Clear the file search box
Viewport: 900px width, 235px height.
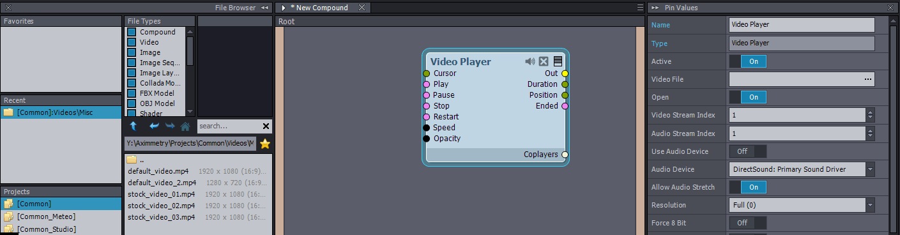pos(266,126)
